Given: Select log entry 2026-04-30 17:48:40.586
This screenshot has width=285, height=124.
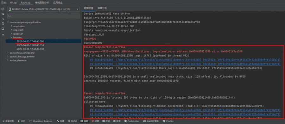Looking at the screenshot, I should pos(30,41).
